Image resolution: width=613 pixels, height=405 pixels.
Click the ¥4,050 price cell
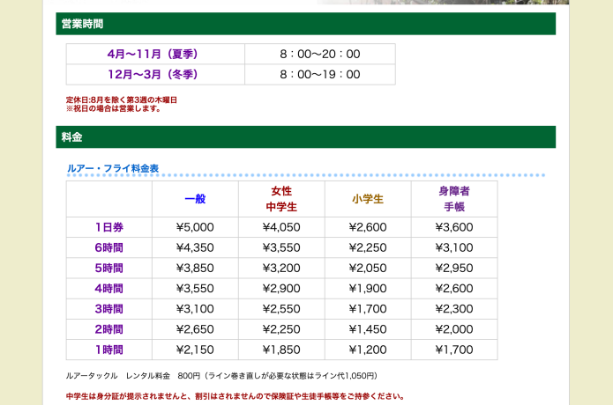click(x=281, y=227)
